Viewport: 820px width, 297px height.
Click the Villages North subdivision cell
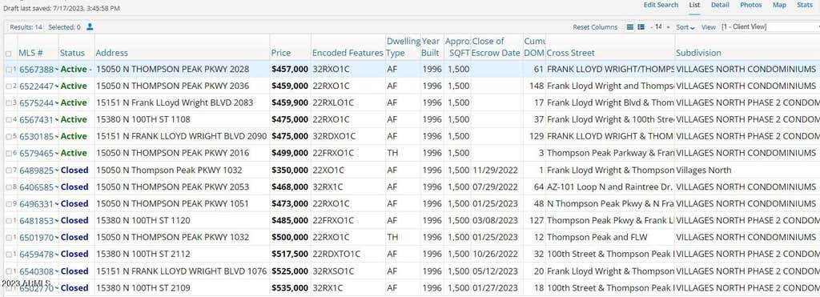point(703,171)
